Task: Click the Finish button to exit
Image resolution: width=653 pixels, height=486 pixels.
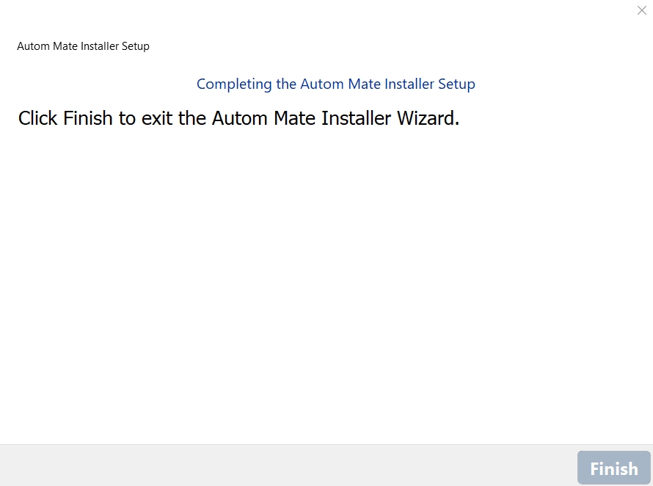Action: (613, 468)
